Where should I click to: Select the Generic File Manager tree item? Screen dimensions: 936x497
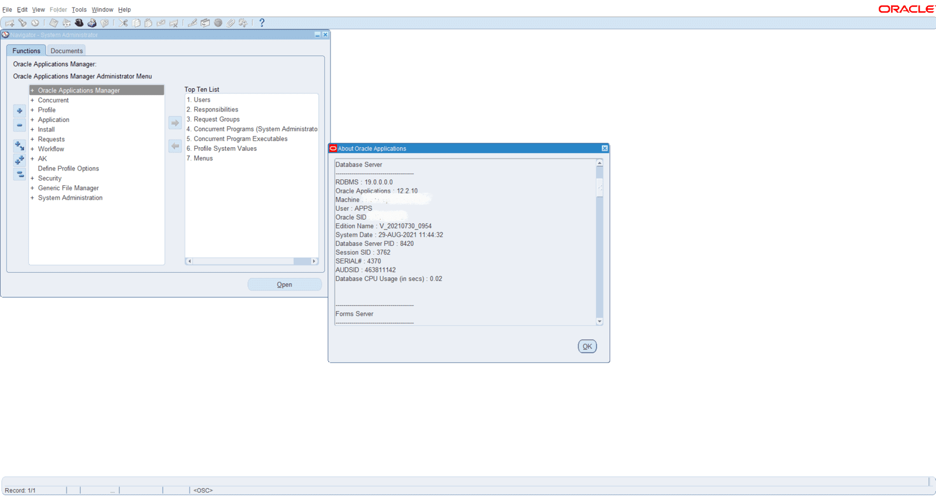coord(68,188)
